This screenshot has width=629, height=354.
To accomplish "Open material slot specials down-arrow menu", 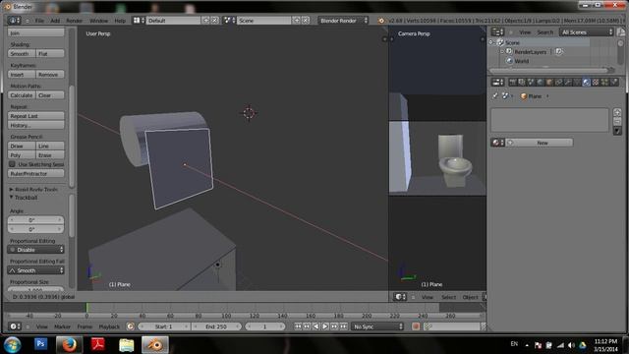I will coord(617,131).
